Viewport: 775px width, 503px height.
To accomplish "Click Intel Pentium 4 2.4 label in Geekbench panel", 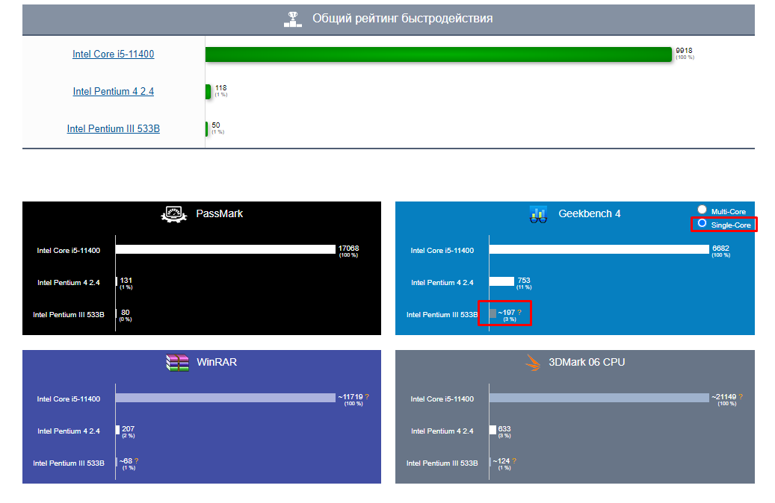I will pyautogui.click(x=442, y=283).
